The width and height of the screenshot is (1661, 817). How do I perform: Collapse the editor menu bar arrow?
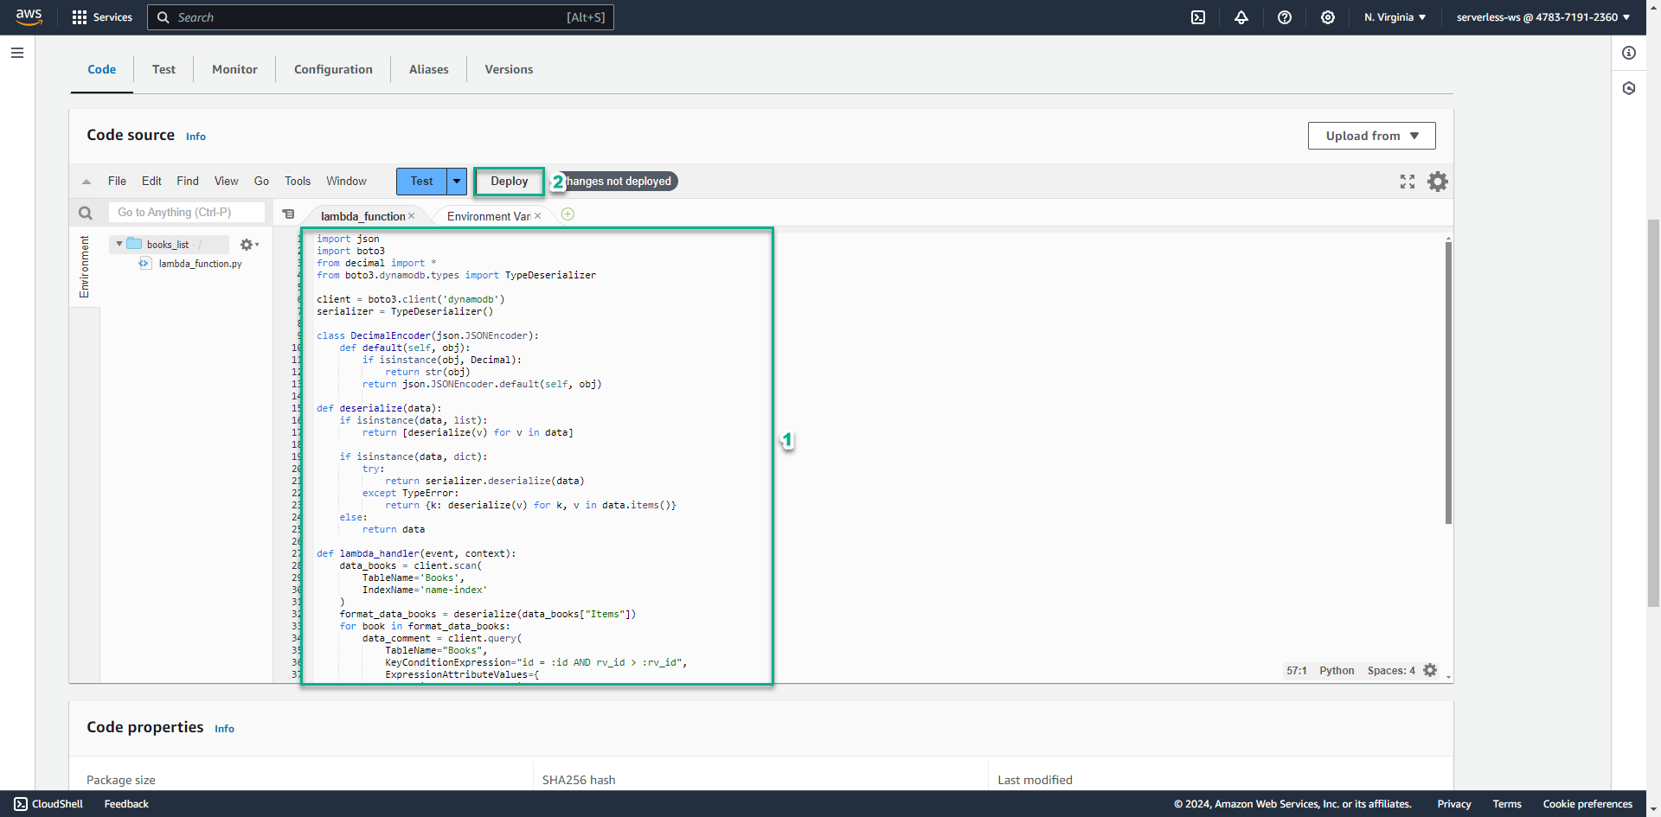point(87,182)
